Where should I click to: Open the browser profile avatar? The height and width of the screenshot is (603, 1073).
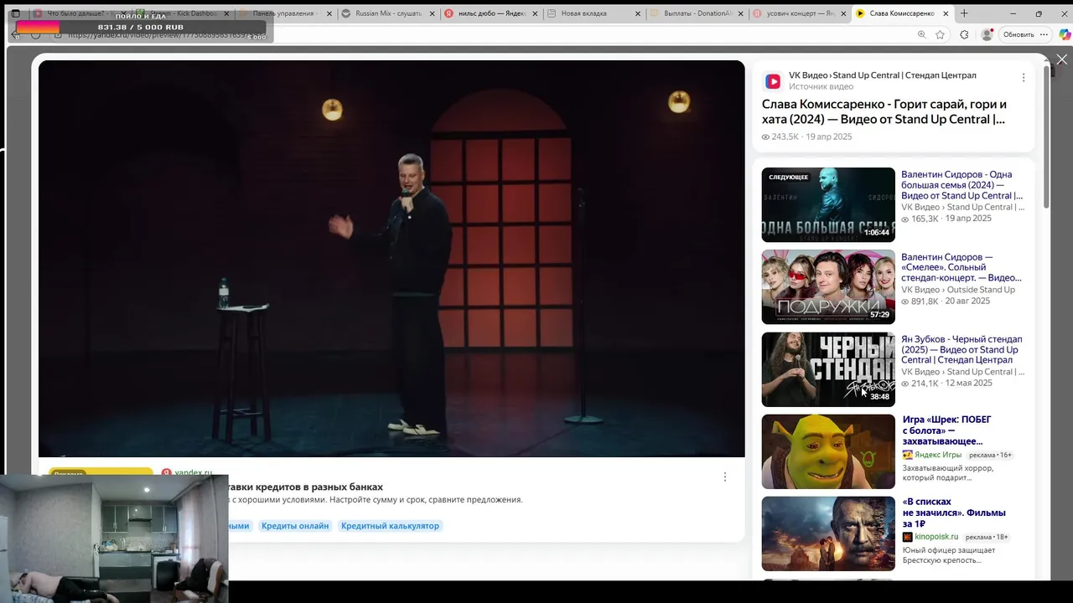tap(987, 34)
